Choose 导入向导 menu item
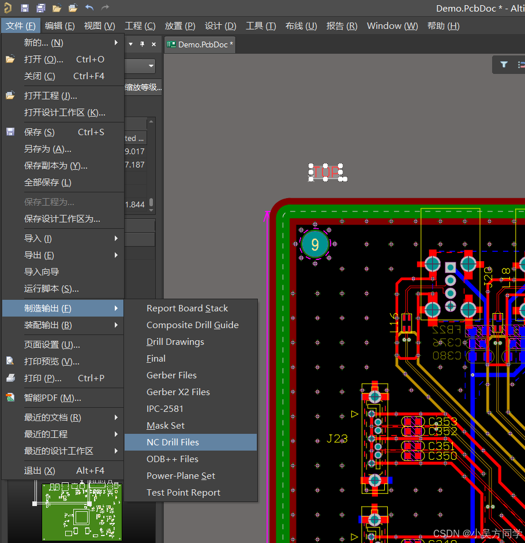The image size is (525, 543). (x=63, y=272)
